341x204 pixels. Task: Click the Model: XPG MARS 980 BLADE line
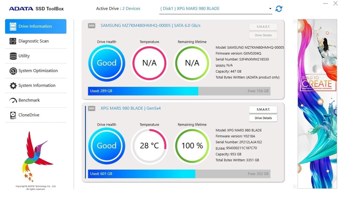pos(239,130)
